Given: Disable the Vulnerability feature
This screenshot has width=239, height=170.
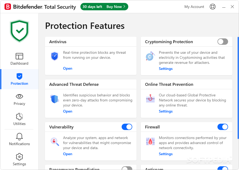Looking at the screenshot, I should tap(127, 127).
